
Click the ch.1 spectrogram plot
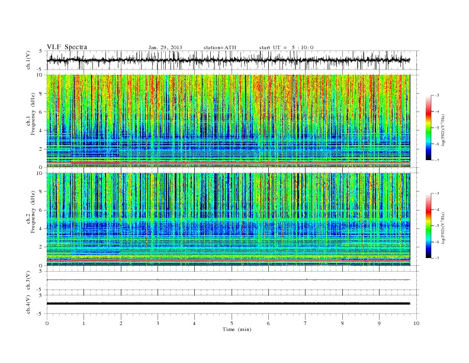228,121
